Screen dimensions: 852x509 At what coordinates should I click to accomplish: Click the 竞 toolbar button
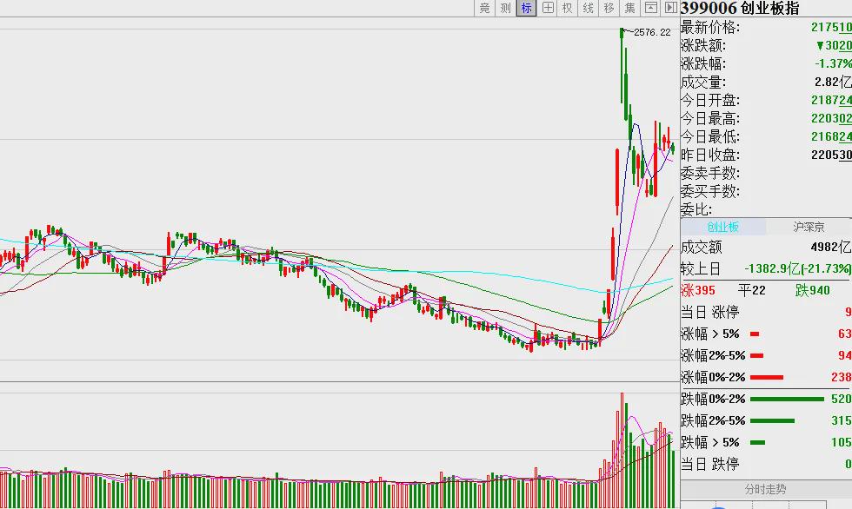[x=484, y=8]
